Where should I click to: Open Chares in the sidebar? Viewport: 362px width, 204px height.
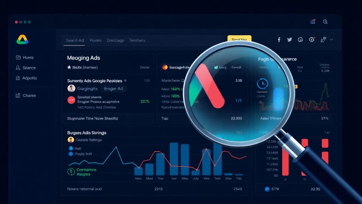[29, 95]
